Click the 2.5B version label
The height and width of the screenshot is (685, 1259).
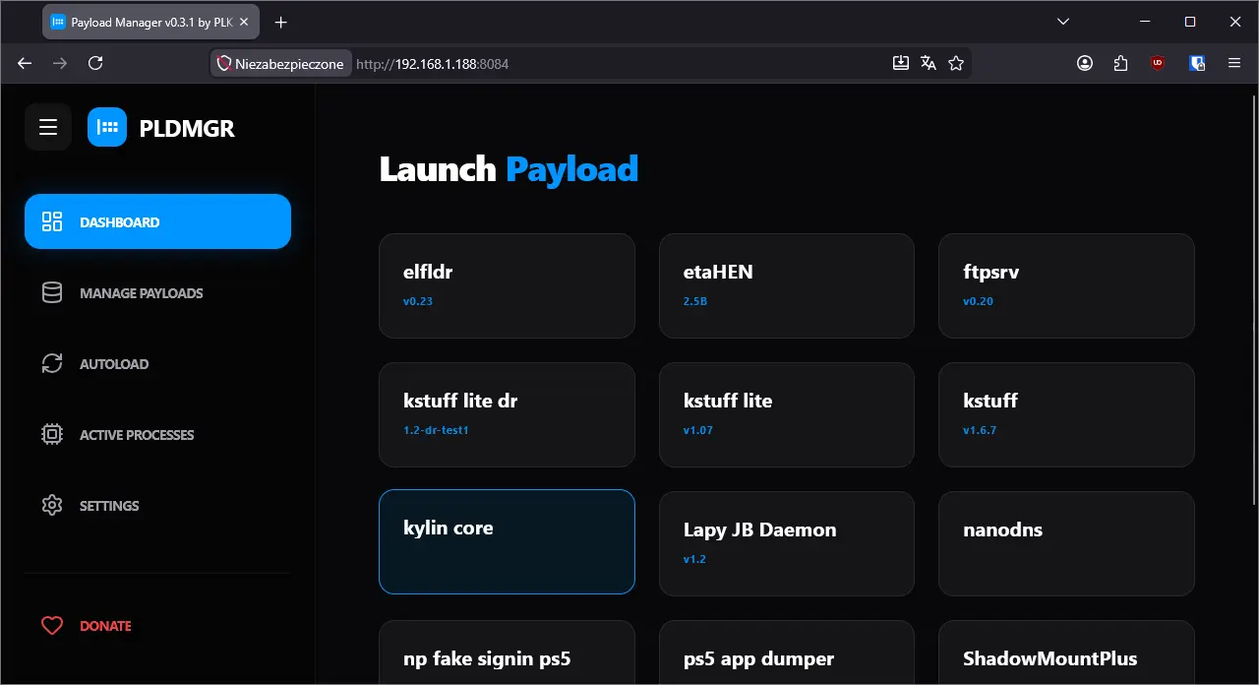(x=695, y=301)
